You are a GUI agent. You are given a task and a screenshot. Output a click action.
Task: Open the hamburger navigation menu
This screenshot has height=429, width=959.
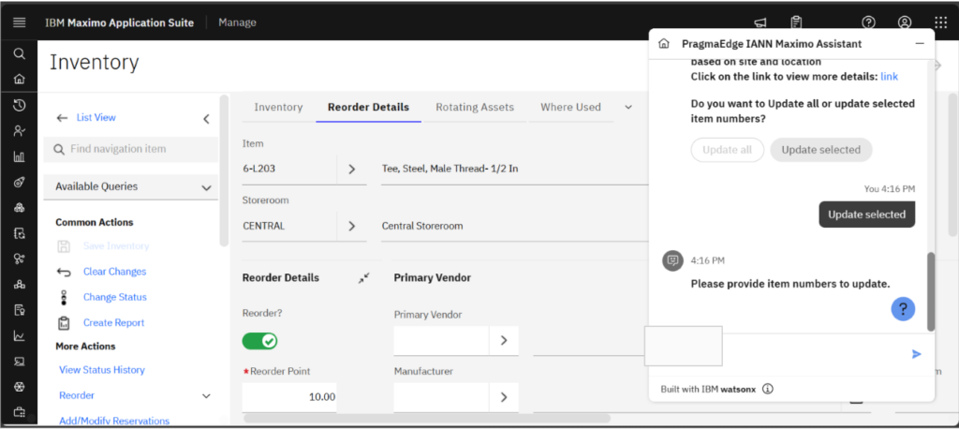click(x=19, y=22)
